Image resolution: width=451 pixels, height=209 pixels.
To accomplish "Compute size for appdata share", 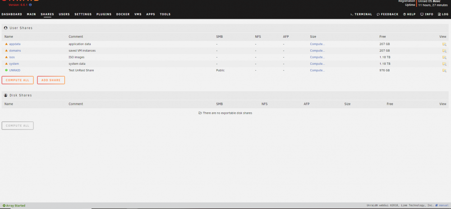I will 317,44.
